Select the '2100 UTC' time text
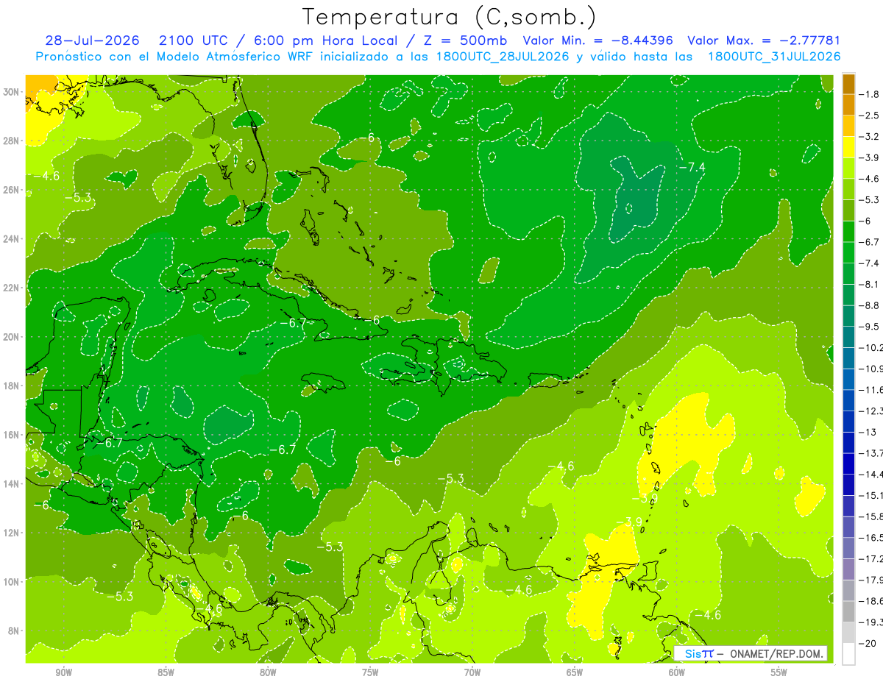 click(x=194, y=40)
